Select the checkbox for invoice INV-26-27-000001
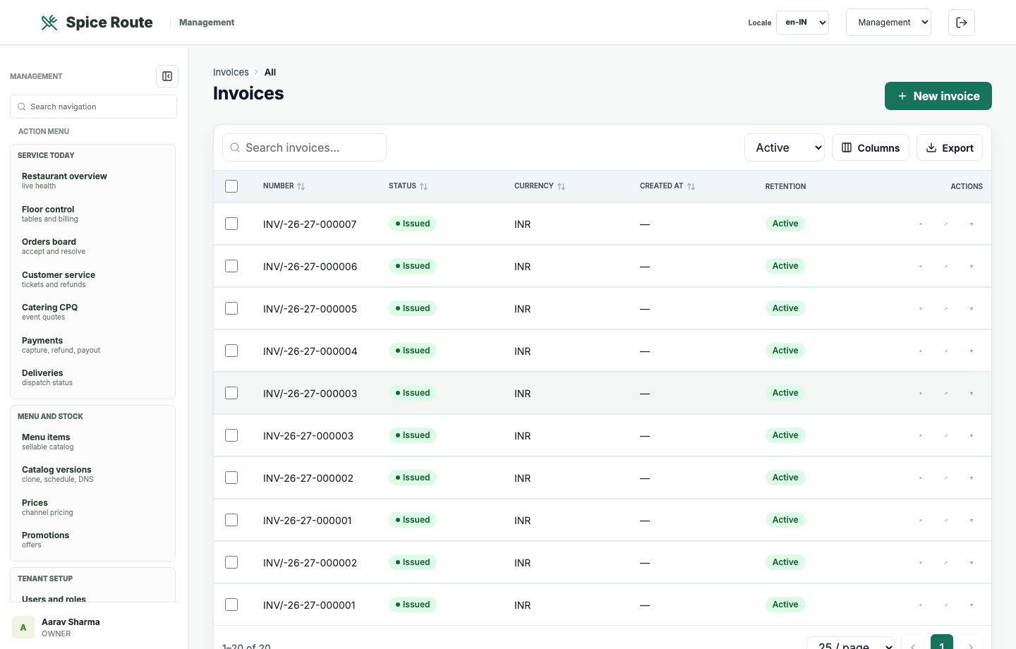1016x649 pixels. (x=231, y=520)
